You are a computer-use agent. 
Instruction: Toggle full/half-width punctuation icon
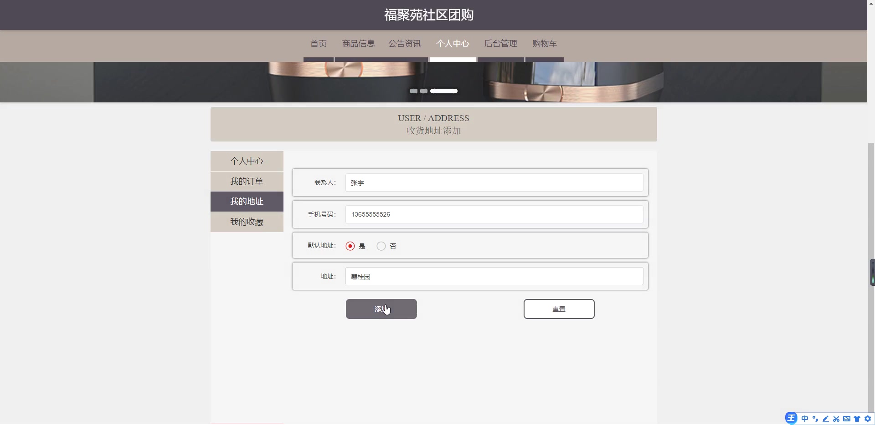point(815,419)
